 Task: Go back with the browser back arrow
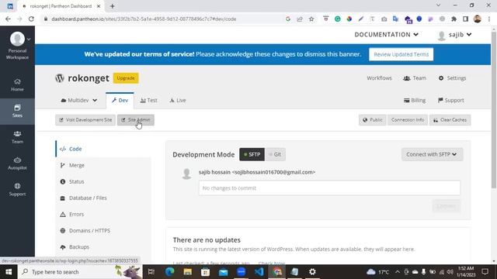(8, 19)
